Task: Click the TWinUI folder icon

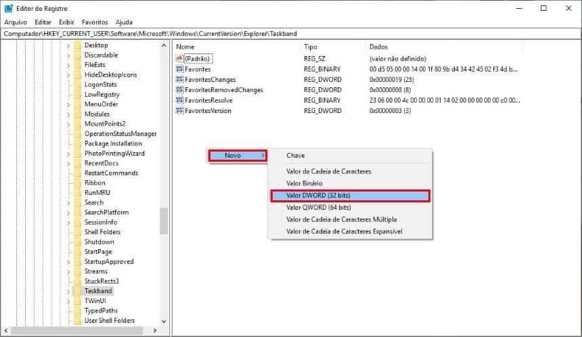Action: tap(78, 301)
